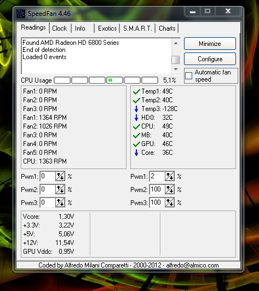Click the log scrollbar down arrow
The width and height of the screenshot is (259, 291).
click(176, 69)
